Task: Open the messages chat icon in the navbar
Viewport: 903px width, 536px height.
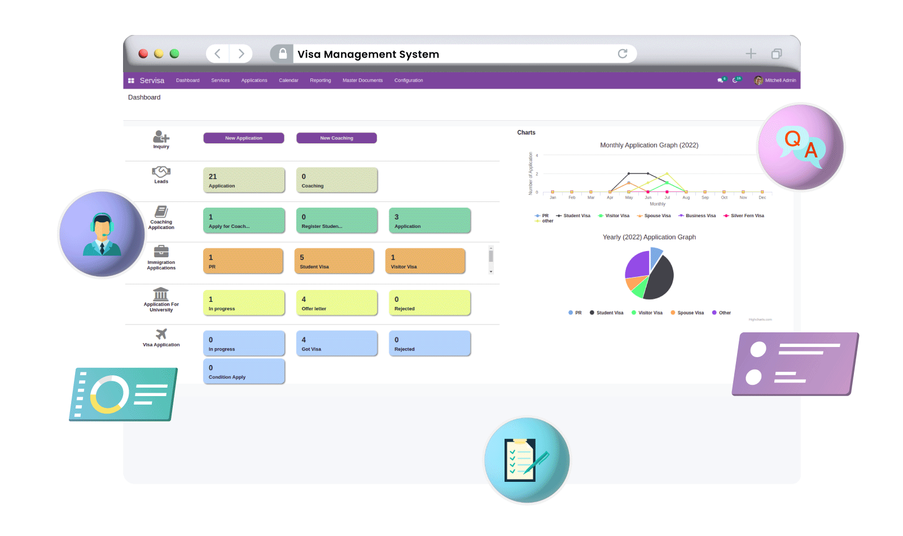Action: click(x=721, y=80)
